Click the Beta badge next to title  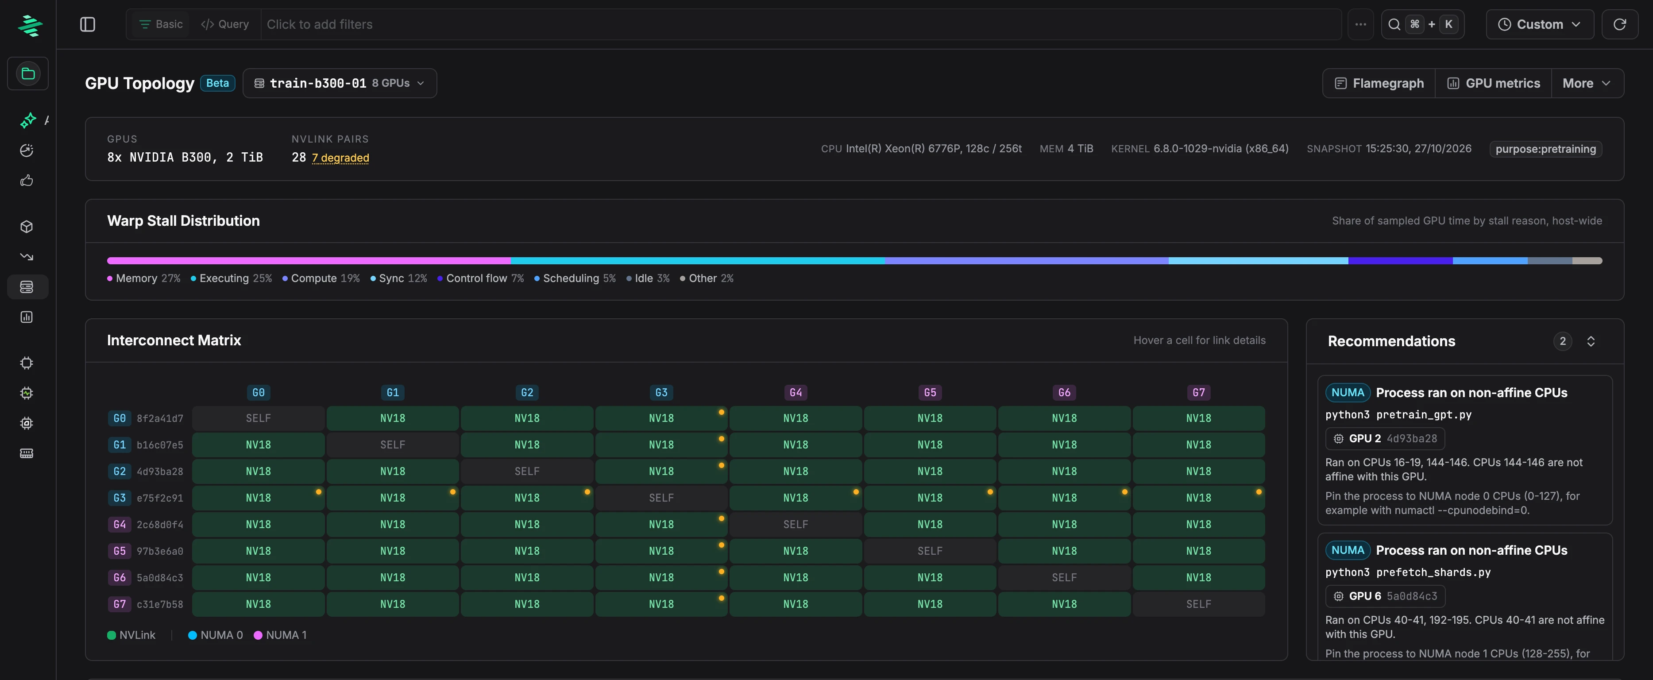tap(217, 83)
